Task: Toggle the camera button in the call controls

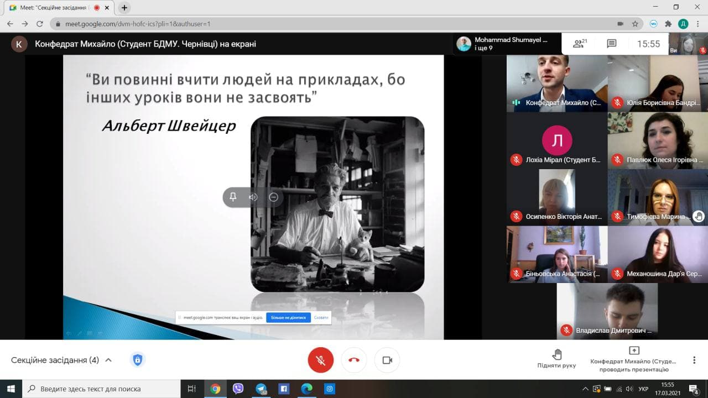Action: 387,360
